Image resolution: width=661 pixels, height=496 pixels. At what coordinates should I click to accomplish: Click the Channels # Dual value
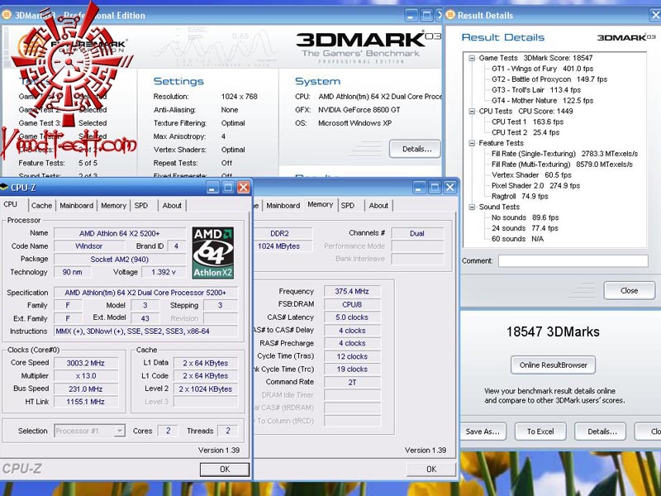[417, 233]
